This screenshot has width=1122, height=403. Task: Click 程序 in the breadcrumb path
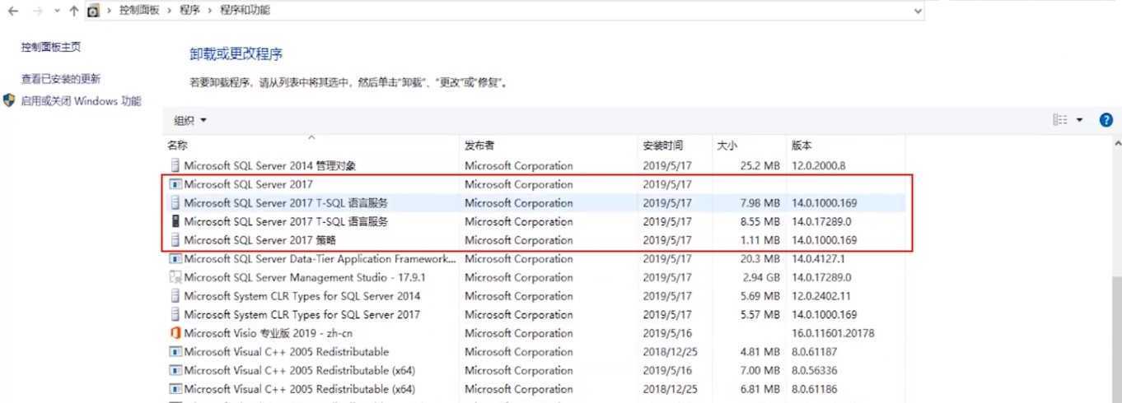pos(189,11)
